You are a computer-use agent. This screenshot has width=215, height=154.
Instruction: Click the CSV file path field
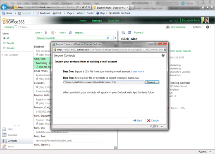pos(103,82)
